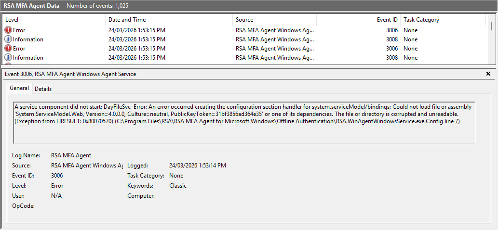Click the Logged value 24/03/2026 1:53:14 PM
This screenshot has height=230, width=498.
click(198, 166)
